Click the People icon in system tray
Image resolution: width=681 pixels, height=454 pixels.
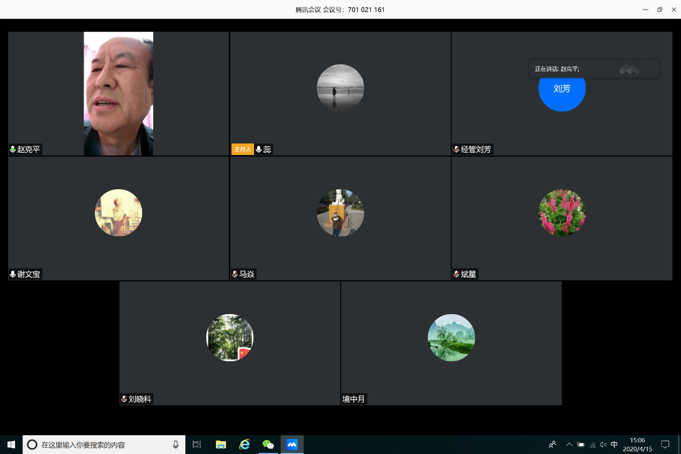click(552, 444)
